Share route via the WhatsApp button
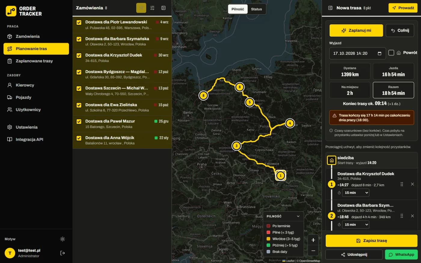Viewport: 421px width, 263px height. tap(401, 255)
